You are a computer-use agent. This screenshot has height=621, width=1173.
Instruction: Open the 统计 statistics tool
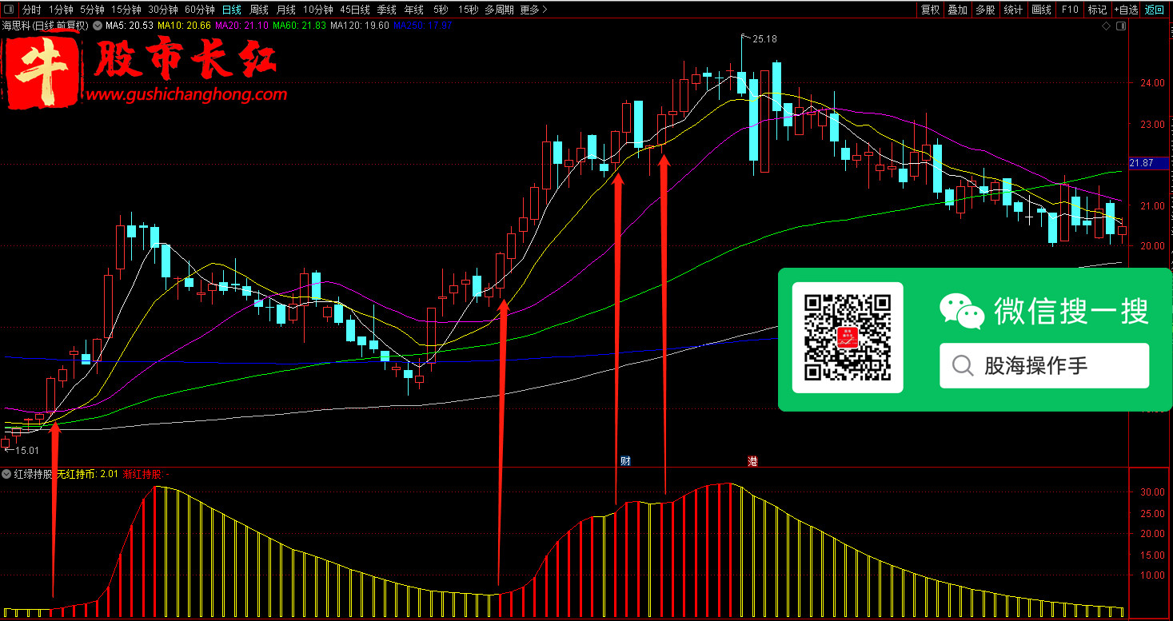pos(1013,10)
